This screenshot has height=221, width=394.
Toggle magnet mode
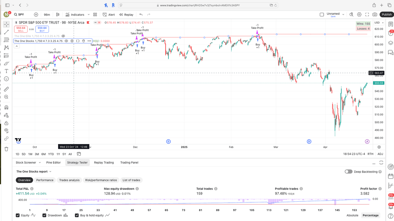[6, 107]
